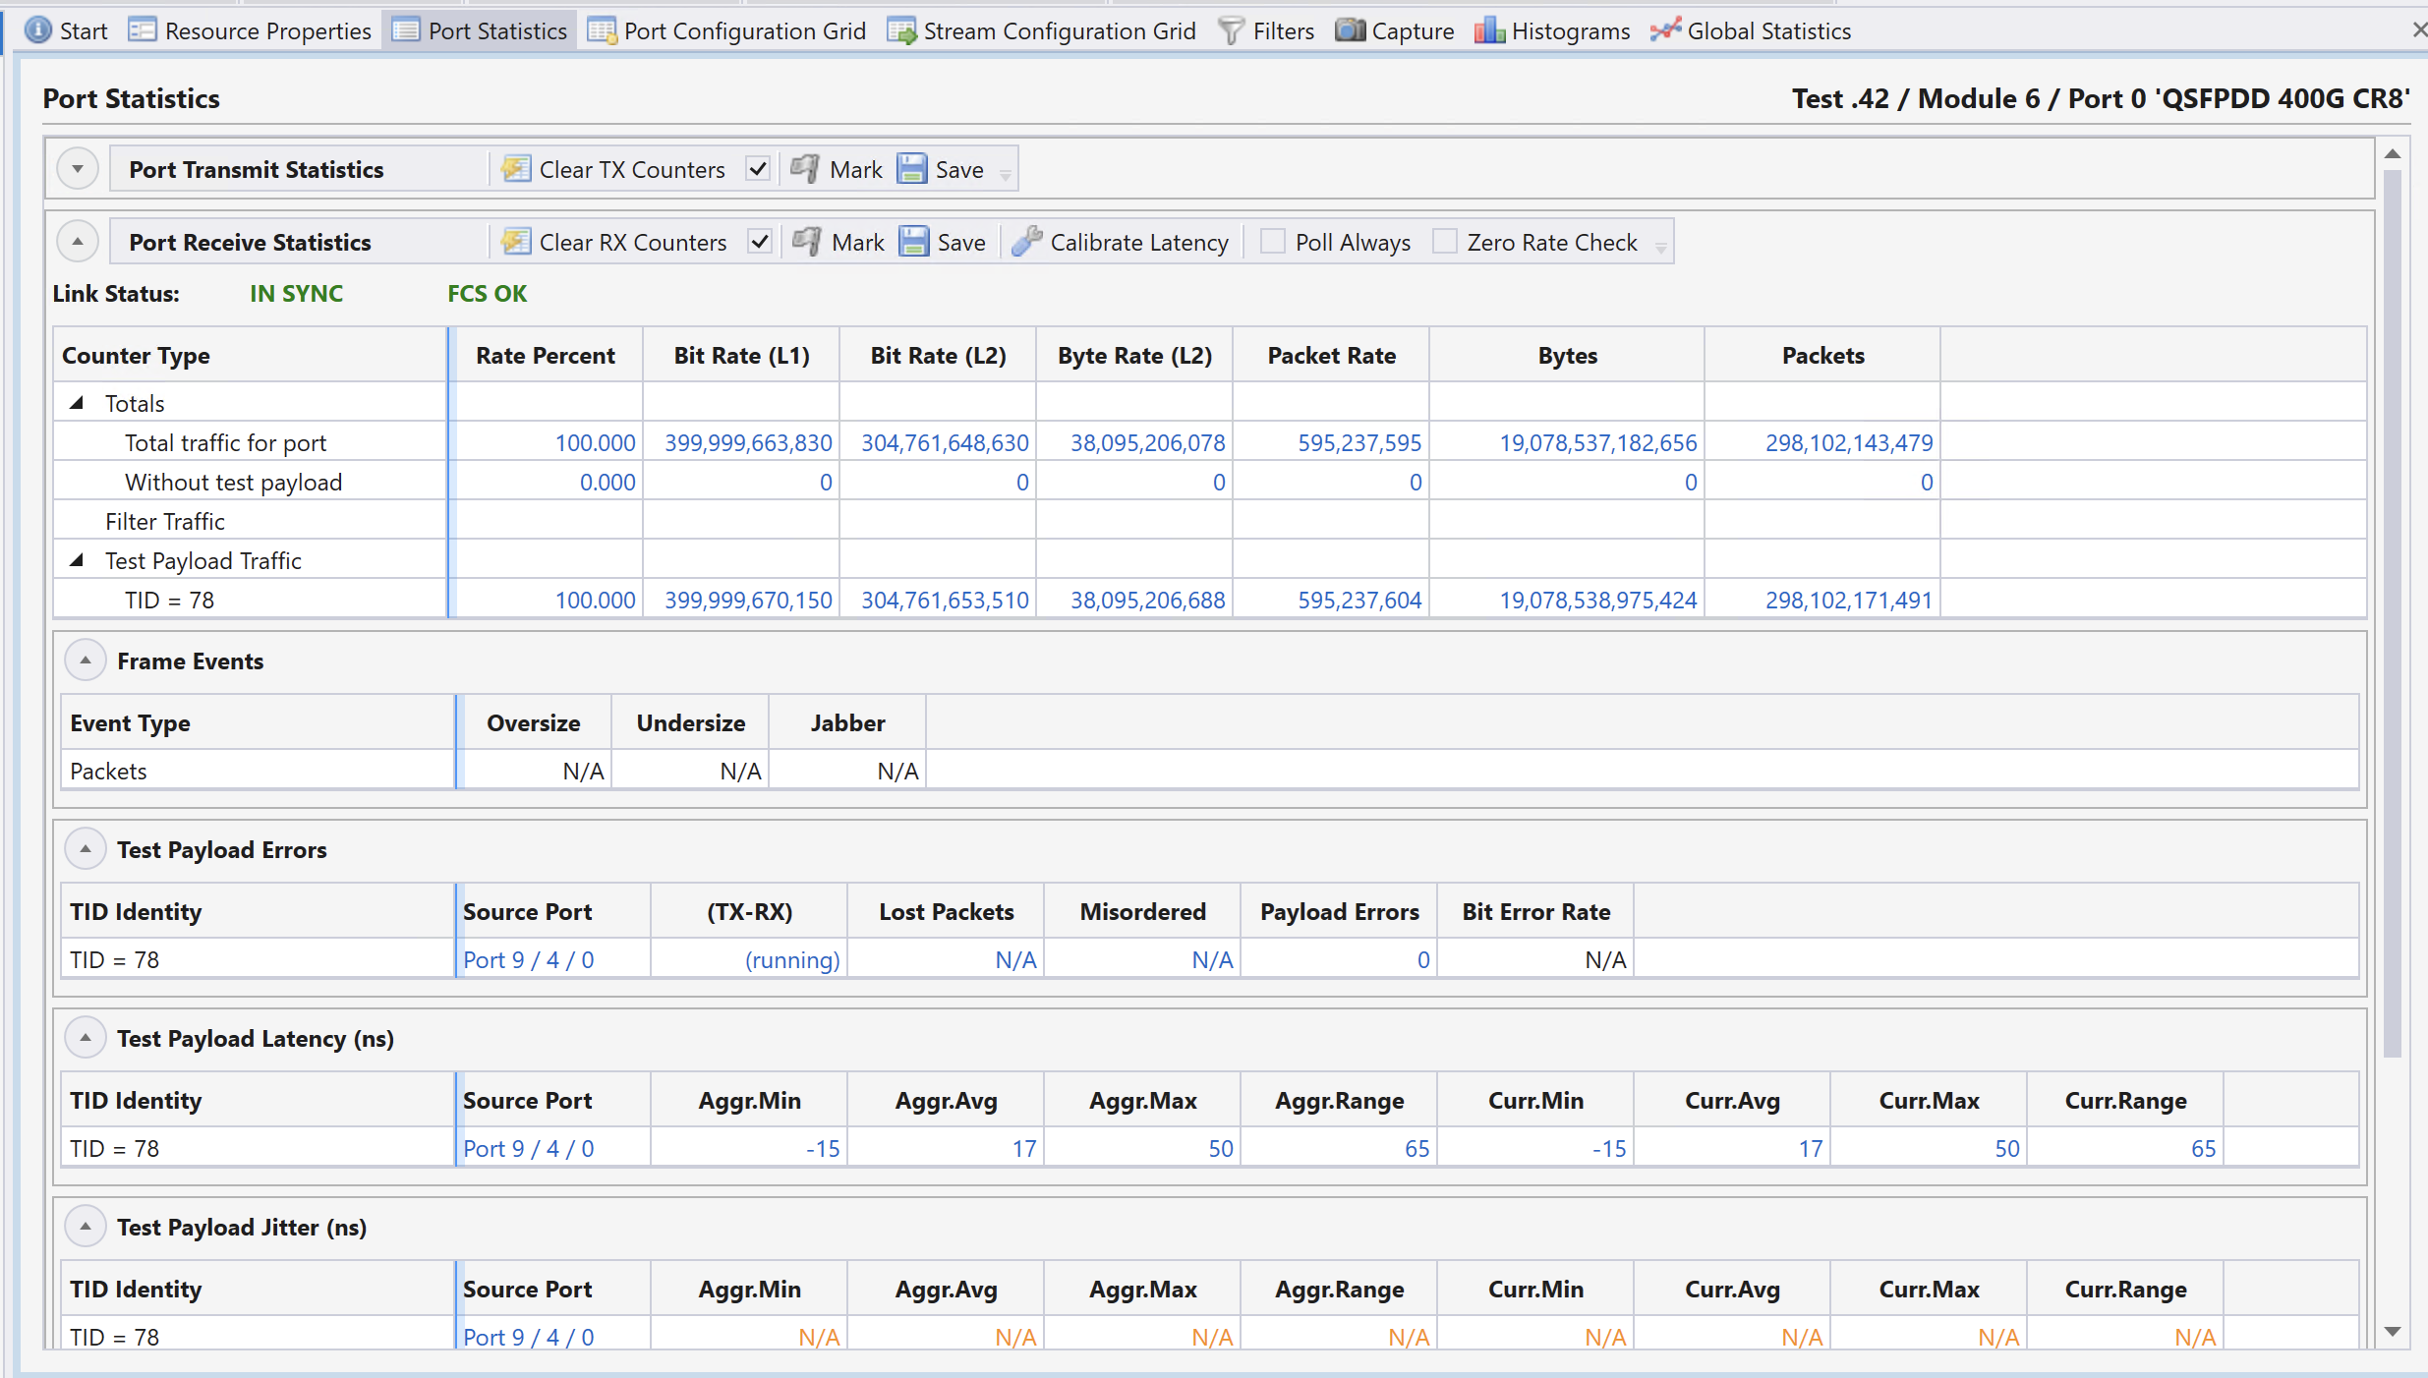Switch to the Resource Properties tab

point(251,30)
